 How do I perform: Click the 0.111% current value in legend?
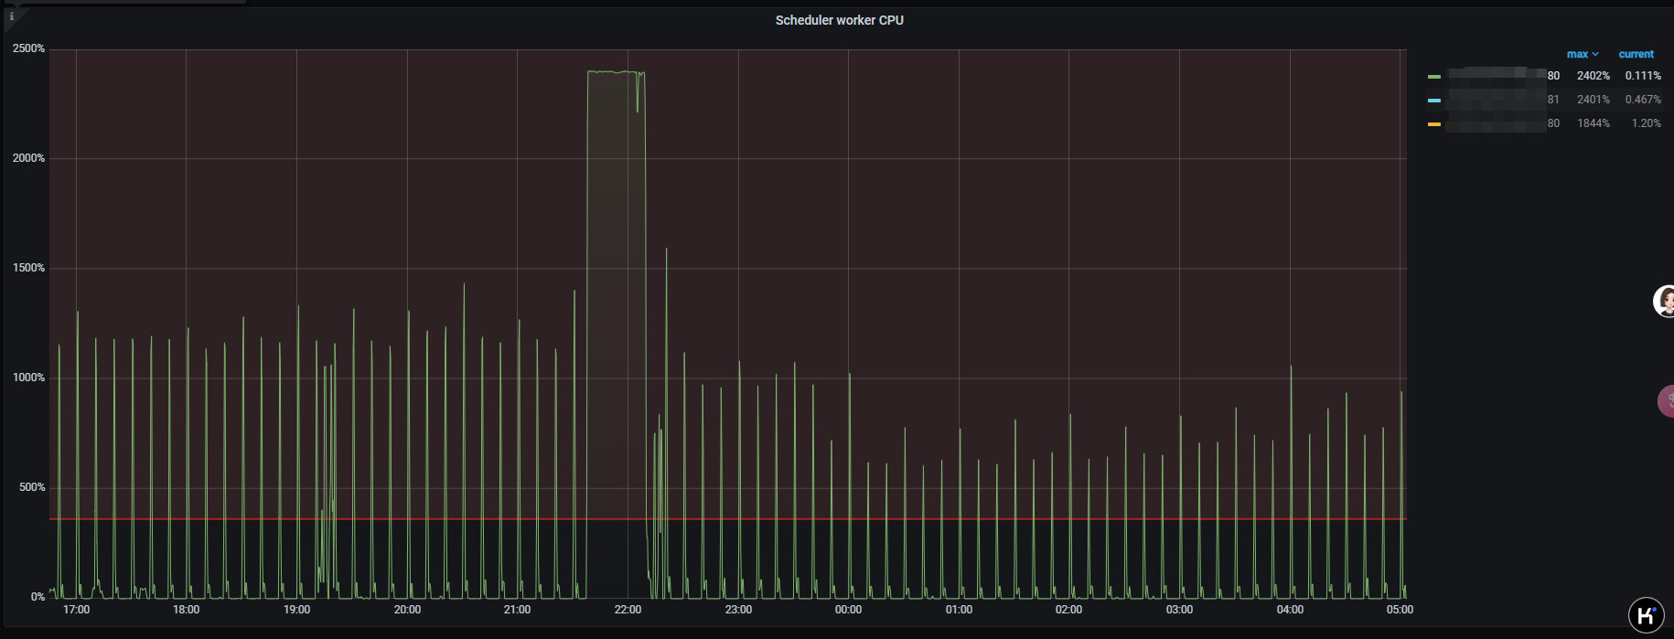point(1643,76)
